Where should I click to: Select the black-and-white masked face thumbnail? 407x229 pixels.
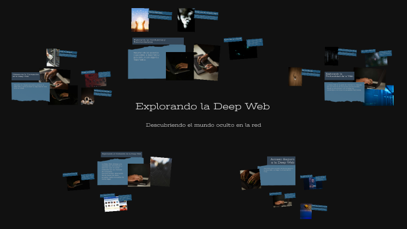point(186,20)
